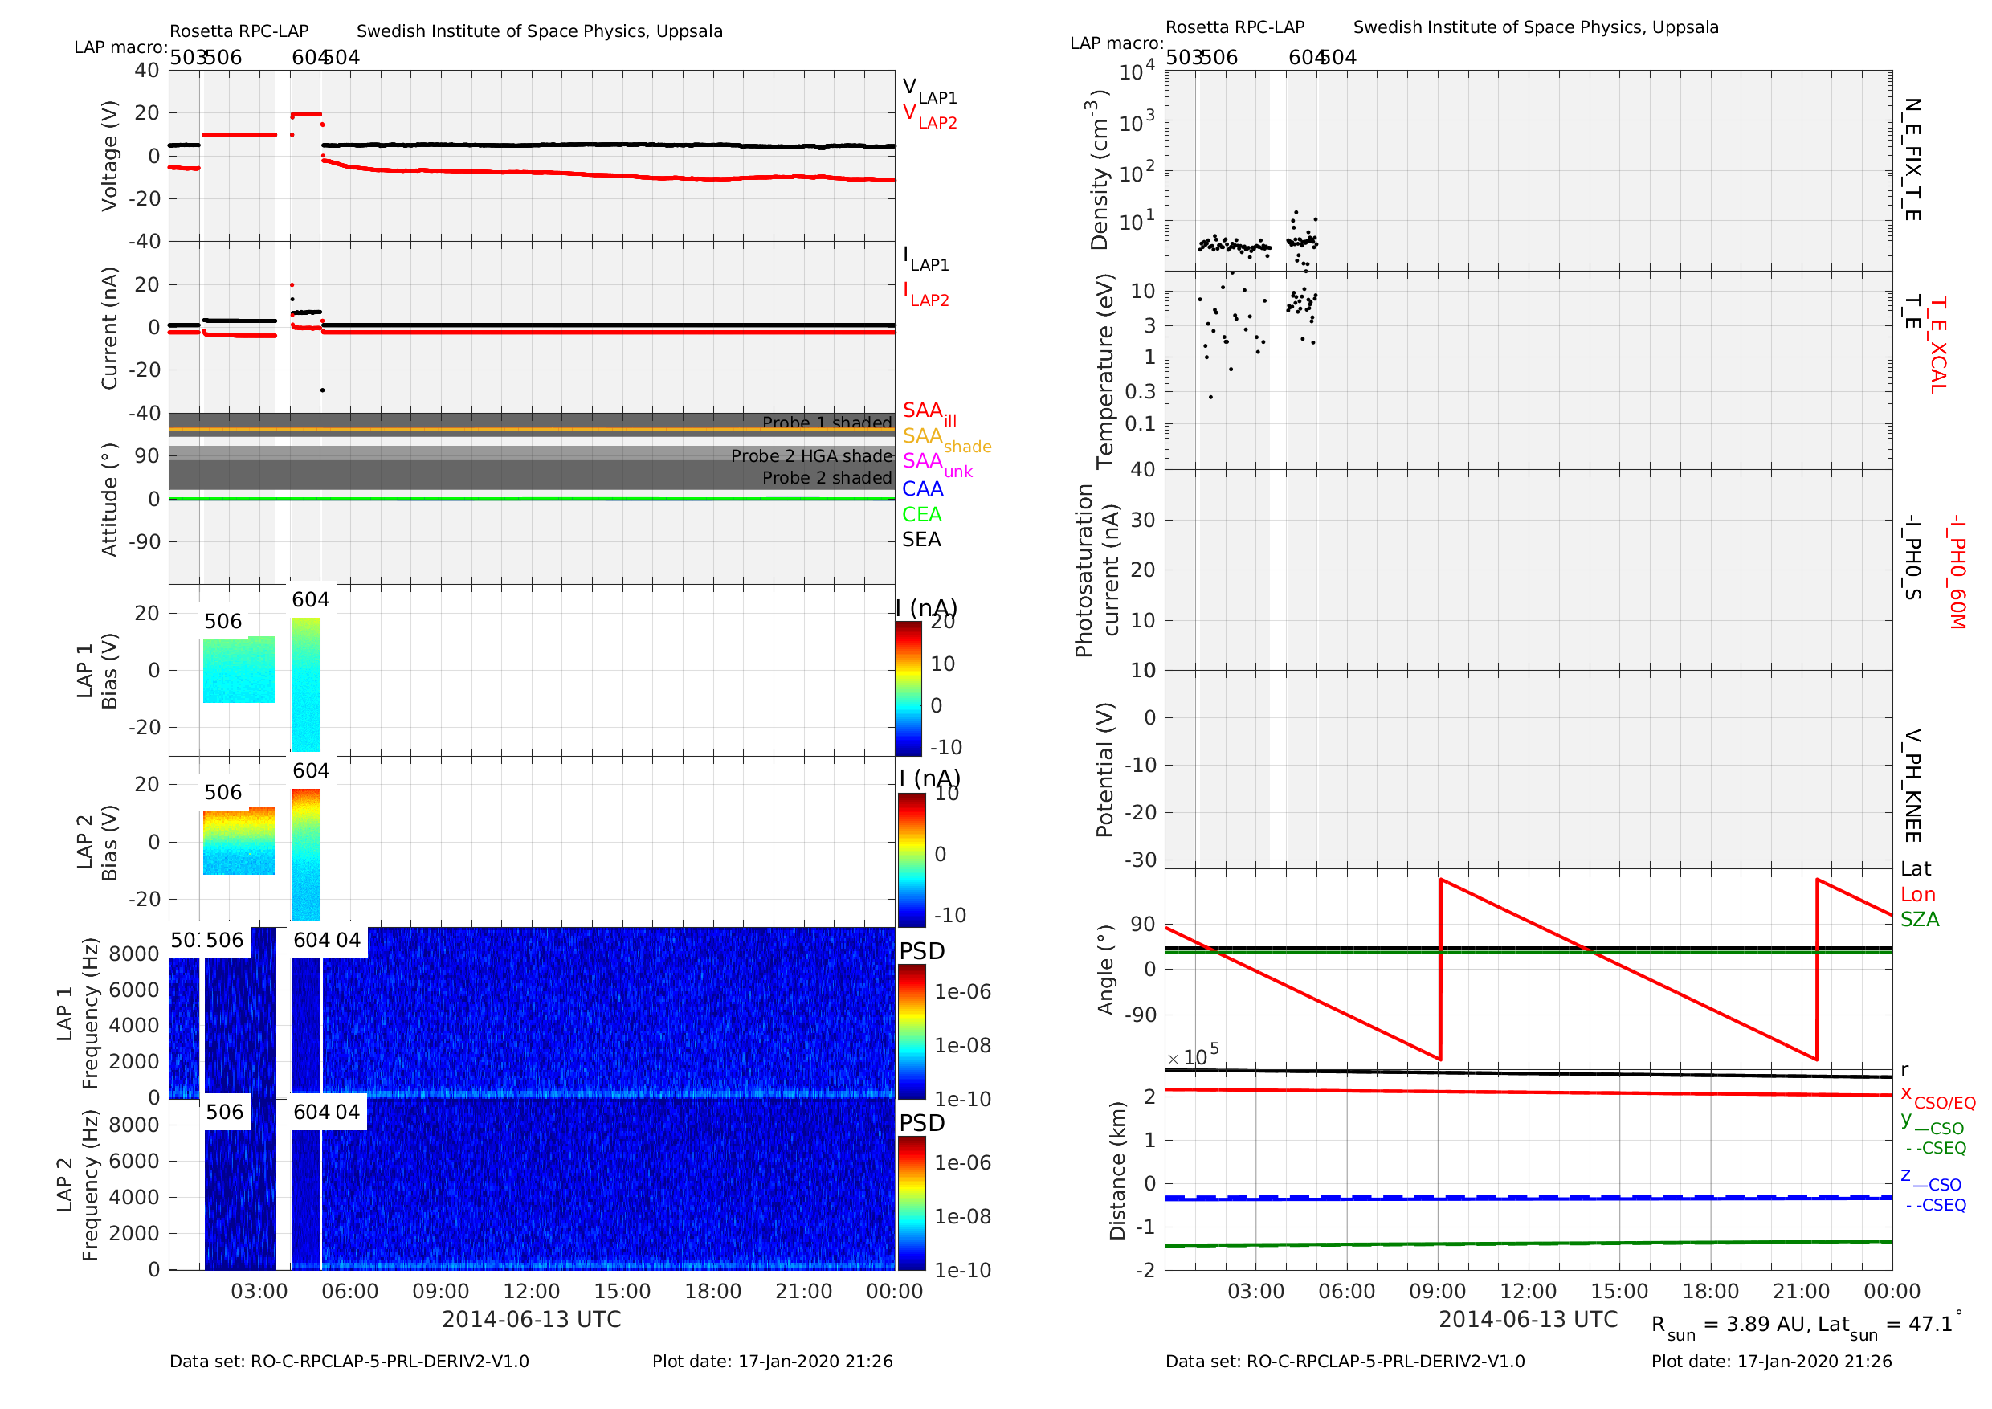The image size is (1992, 1409).
Task: Click the 'Distance (km)' axis label
Action: (x=1116, y=1171)
